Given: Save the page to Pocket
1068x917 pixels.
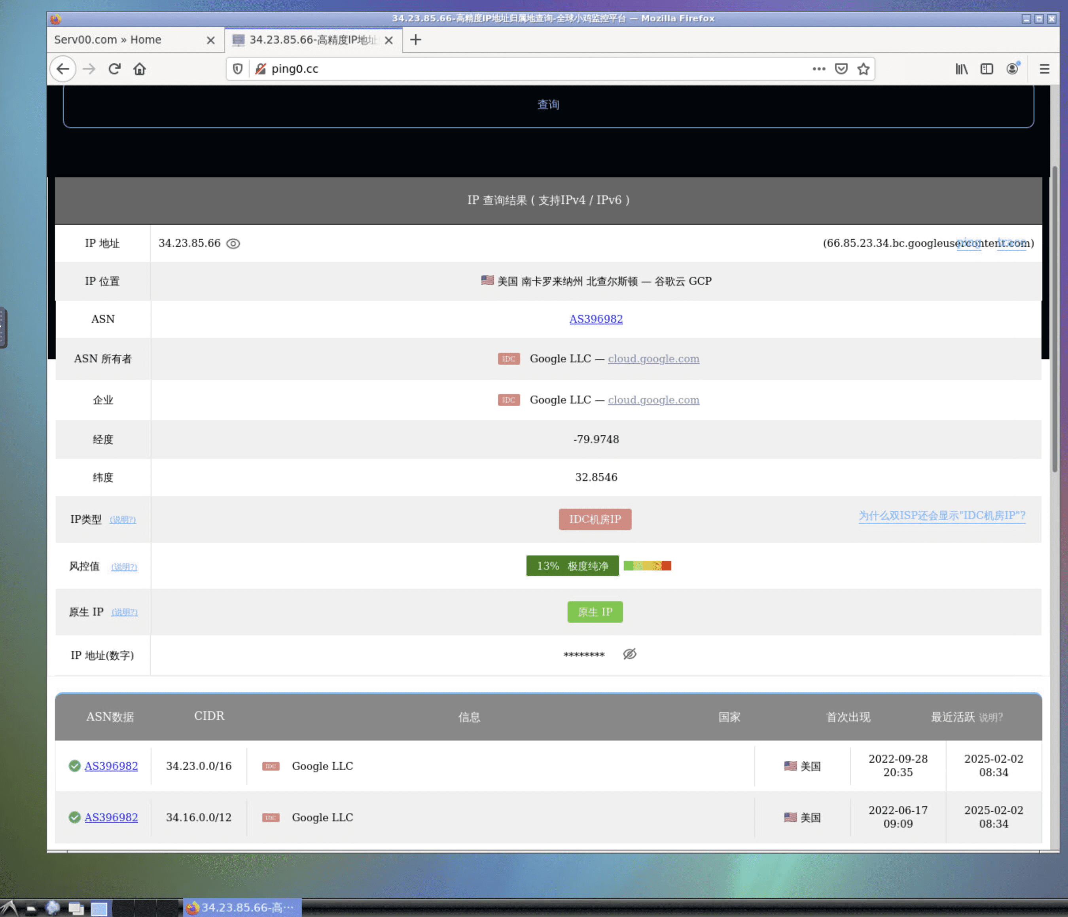Looking at the screenshot, I should pos(841,68).
